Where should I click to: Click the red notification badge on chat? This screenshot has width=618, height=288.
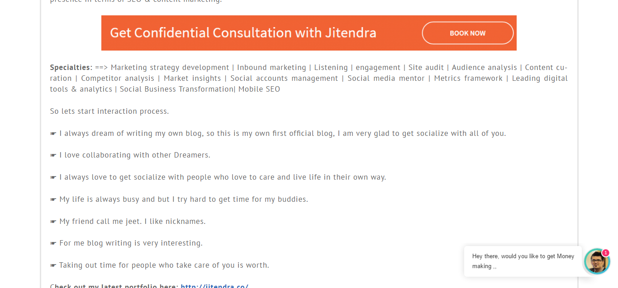(605, 253)
